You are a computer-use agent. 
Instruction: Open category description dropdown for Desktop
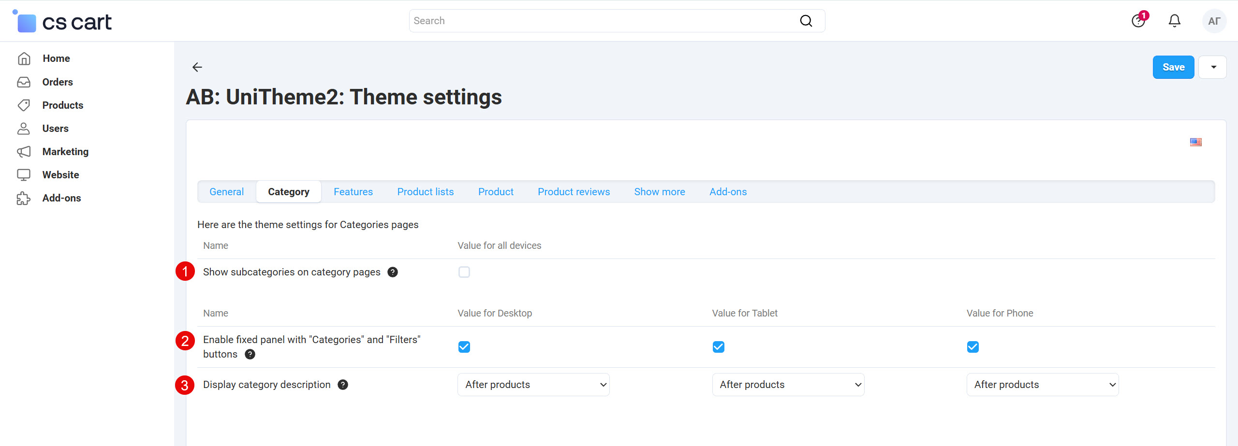pyautogui.click(x=533, y=384)
